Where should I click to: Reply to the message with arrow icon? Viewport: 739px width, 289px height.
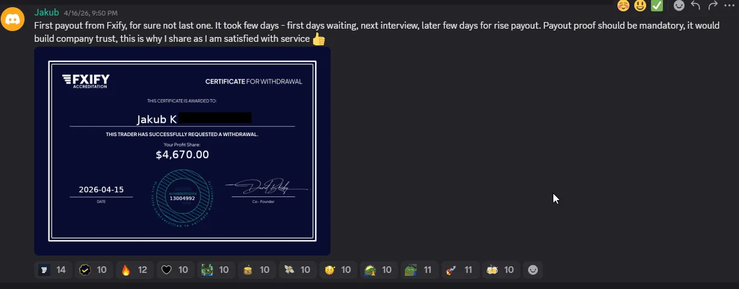coord(696,5)
